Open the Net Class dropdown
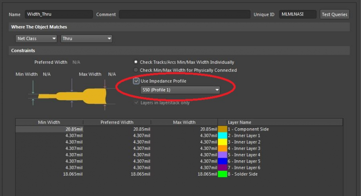361x196 pixels. point(36,38)
